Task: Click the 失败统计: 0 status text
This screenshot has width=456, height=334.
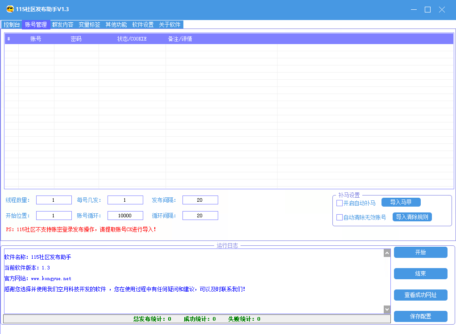Action: pos(244,319)
